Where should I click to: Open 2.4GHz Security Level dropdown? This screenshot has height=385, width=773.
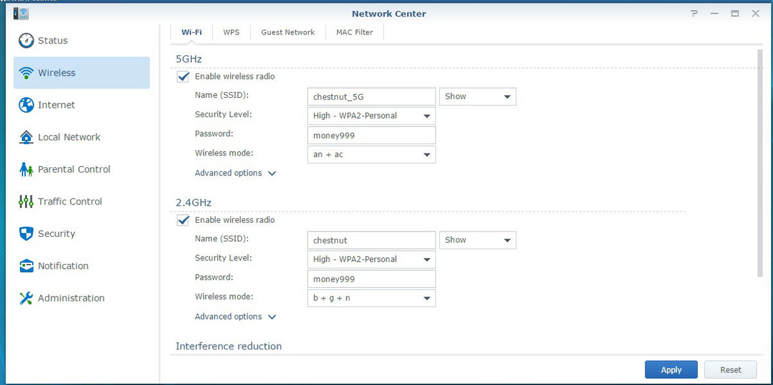pos(371,259)
